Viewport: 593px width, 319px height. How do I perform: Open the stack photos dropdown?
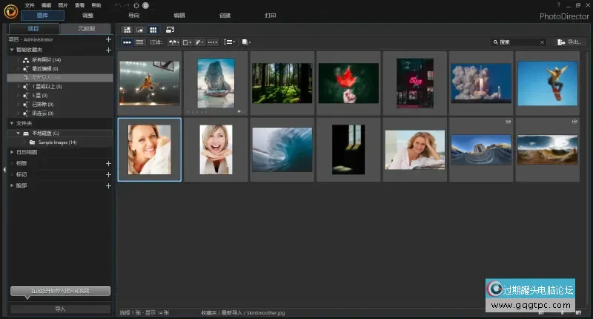246,42
